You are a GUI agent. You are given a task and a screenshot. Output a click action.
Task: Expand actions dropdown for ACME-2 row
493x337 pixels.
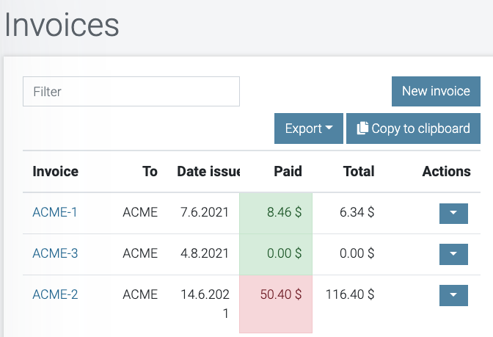click(453, 295)
